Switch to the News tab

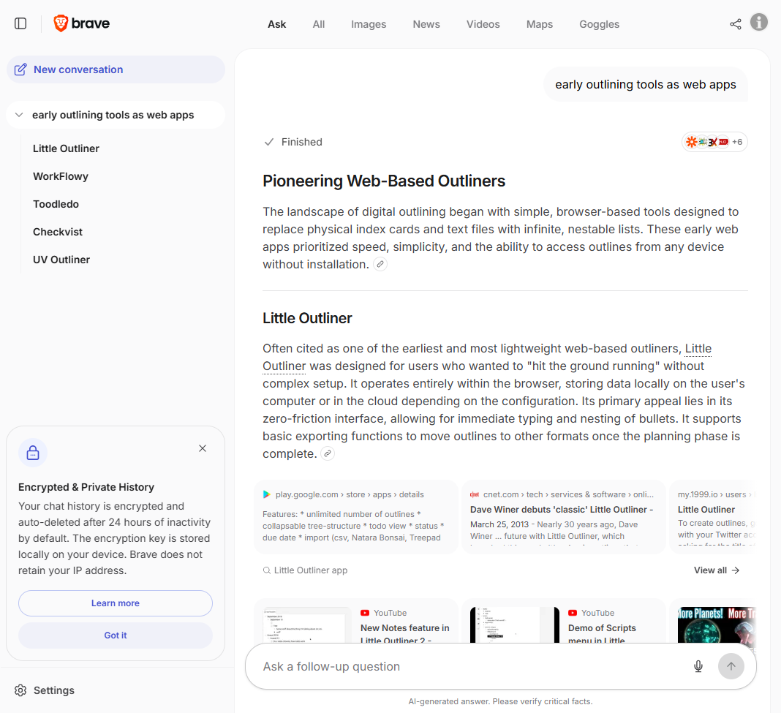click(426, 24)
